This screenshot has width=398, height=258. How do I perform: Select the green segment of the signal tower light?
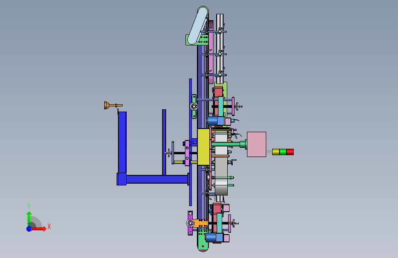283,152
